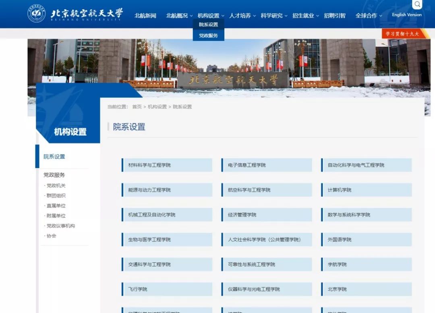The width and height of the screenshot is (435, 313).
Task: Open the 科学研究 menu
Action: pyautogui.click(x=271, y=16)
